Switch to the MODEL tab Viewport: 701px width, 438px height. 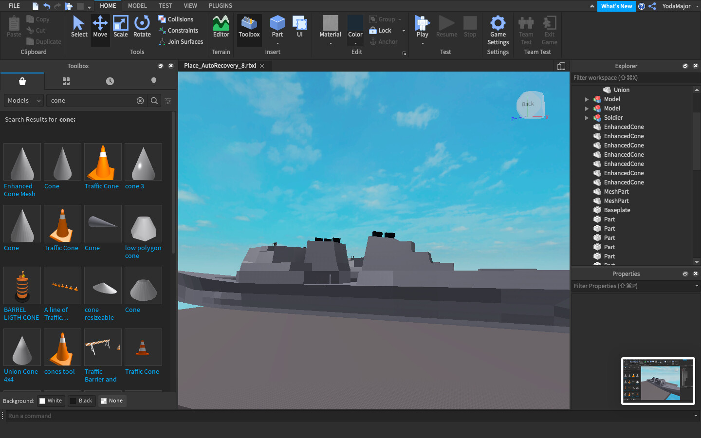[x=137, y=6]
